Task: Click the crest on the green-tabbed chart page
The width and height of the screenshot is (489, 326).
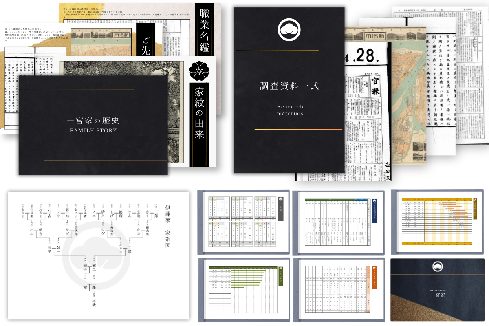Action: click(280, 268)
